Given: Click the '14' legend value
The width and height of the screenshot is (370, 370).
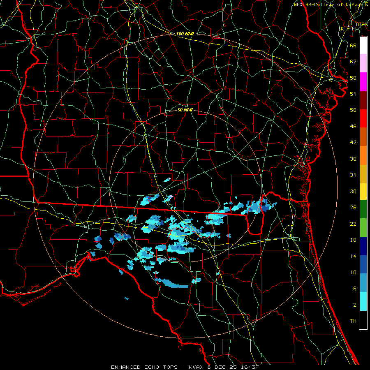Looking at the screenshot, I should pyautogui.click(x=353, y=256).
